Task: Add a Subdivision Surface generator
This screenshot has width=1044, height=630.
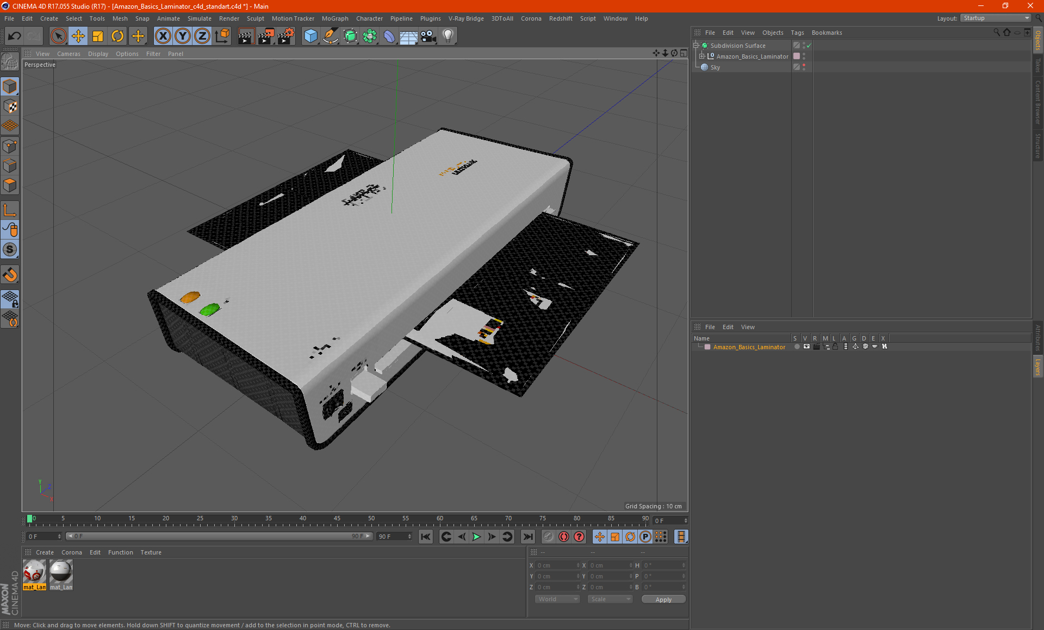Action: pos(350,36)
